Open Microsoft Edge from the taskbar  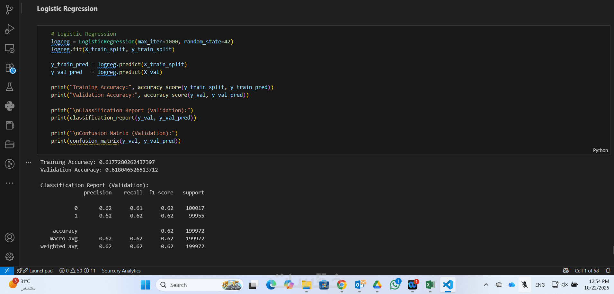tap(271, 285)
